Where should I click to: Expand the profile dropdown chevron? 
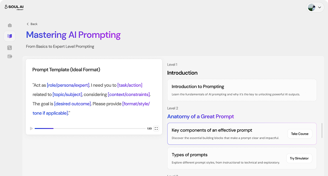point(320,7)
